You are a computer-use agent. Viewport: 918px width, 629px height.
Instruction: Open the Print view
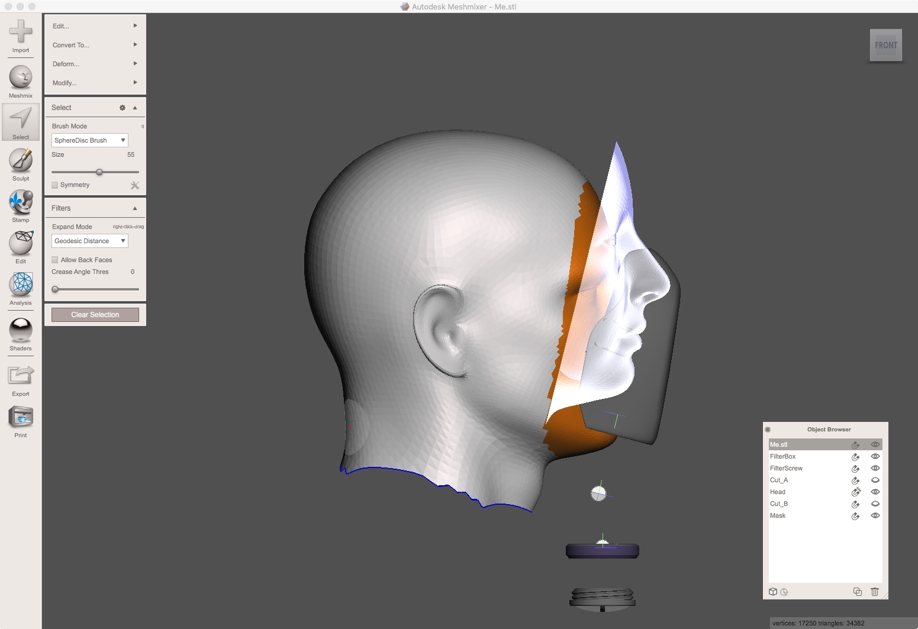coord(21,421)
